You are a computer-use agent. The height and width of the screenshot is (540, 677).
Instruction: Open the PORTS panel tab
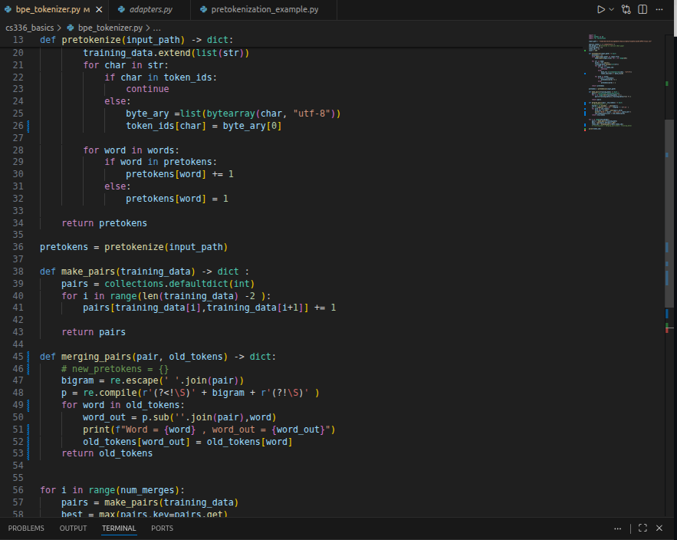162,528
